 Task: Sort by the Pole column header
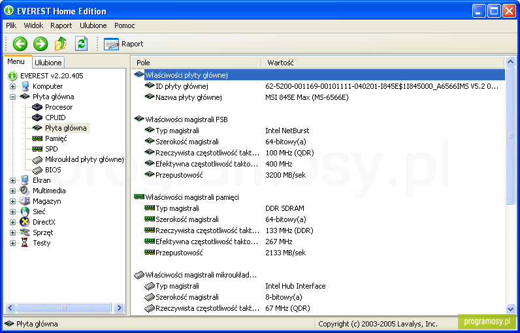196,63
